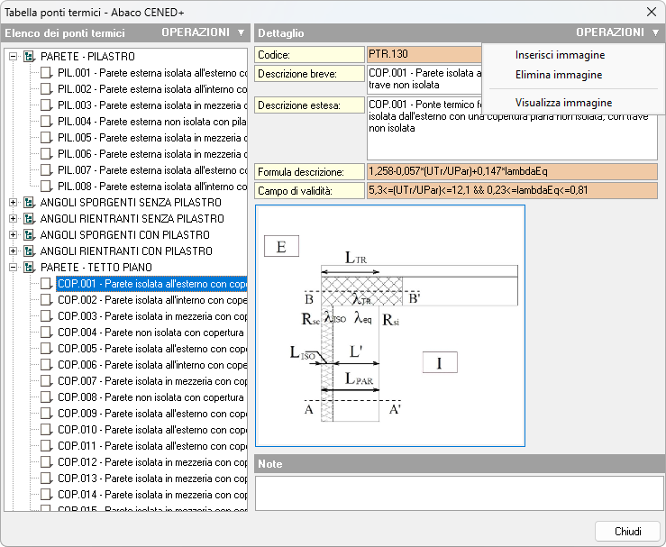Click the document icon beside PIL.001

tap(47, 73)
